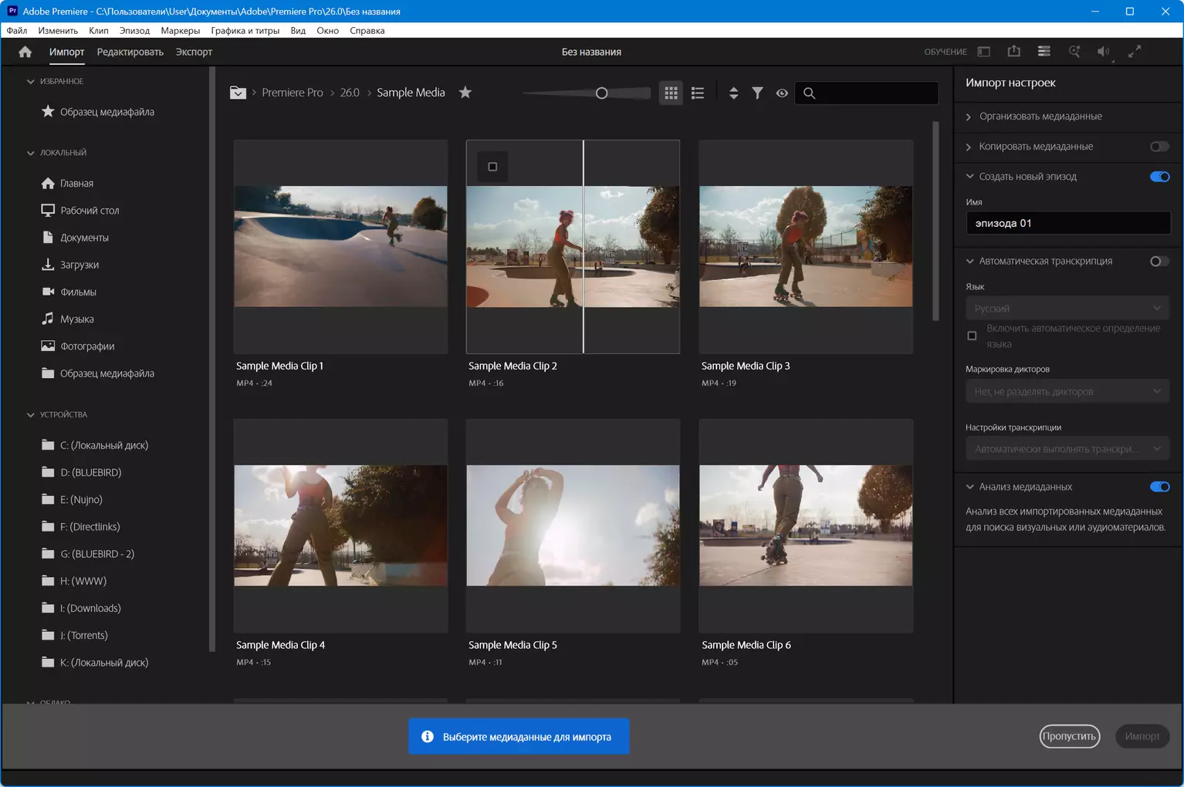This screenshot has height=787, width=1184.
Task: Open the folder path dropdown icon
Action: coord(238,93)
